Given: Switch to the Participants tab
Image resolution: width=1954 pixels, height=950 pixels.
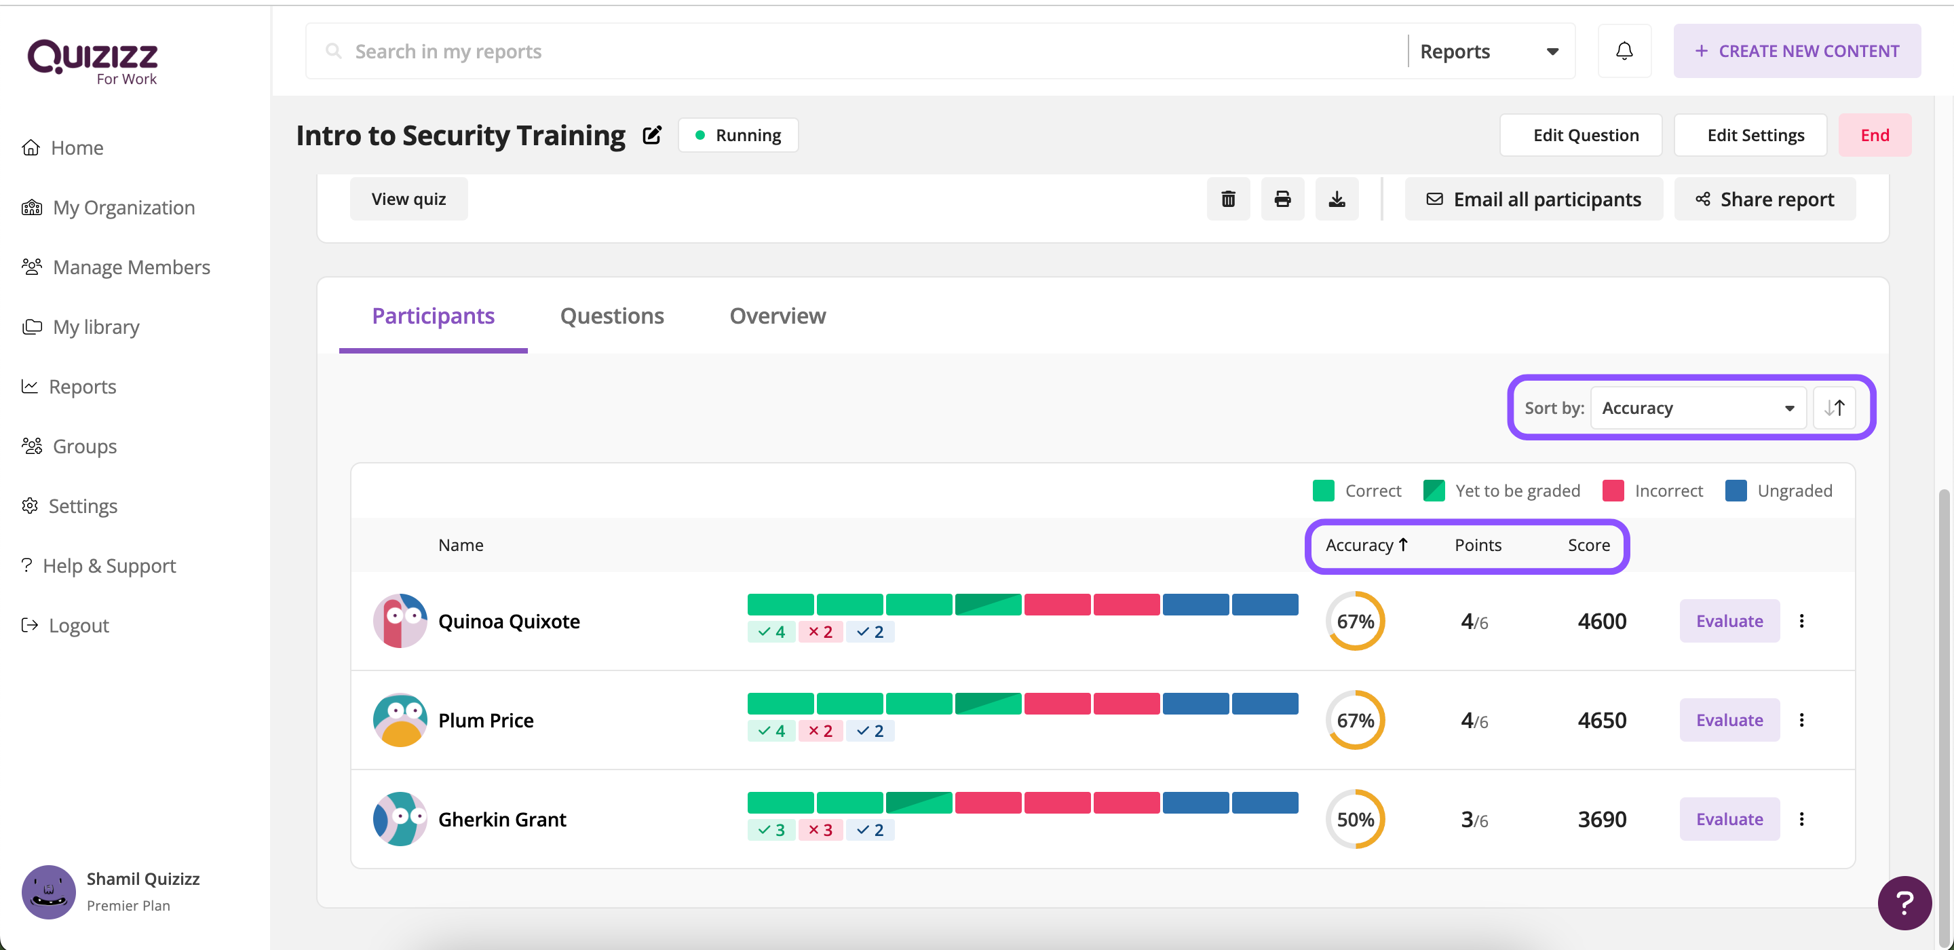Looking at the screenshot, I should [433, 316].
